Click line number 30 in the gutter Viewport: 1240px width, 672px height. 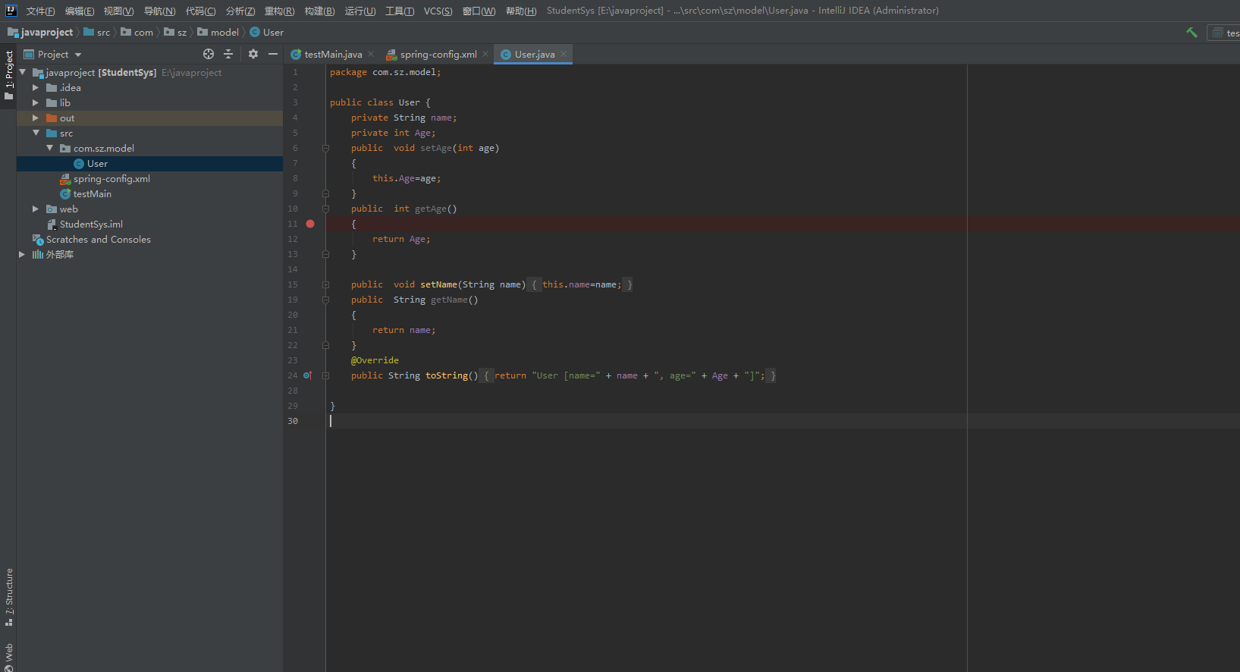293,421
